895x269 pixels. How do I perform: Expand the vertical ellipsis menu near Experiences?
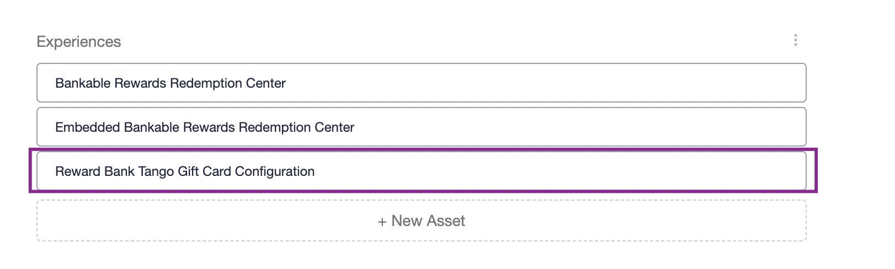(x=795, y=40)
